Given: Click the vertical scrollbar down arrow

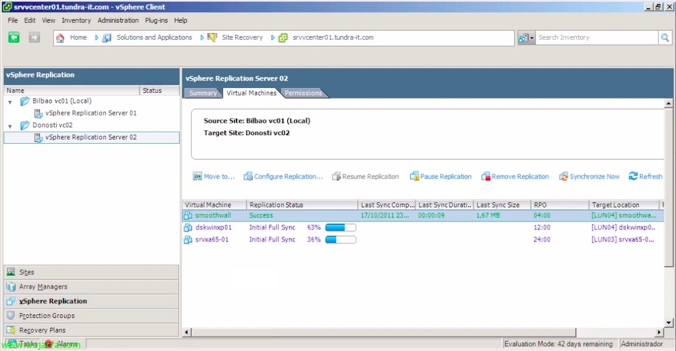Looking at the screenshot, I should pyautogui.click(x=668, y=322).
